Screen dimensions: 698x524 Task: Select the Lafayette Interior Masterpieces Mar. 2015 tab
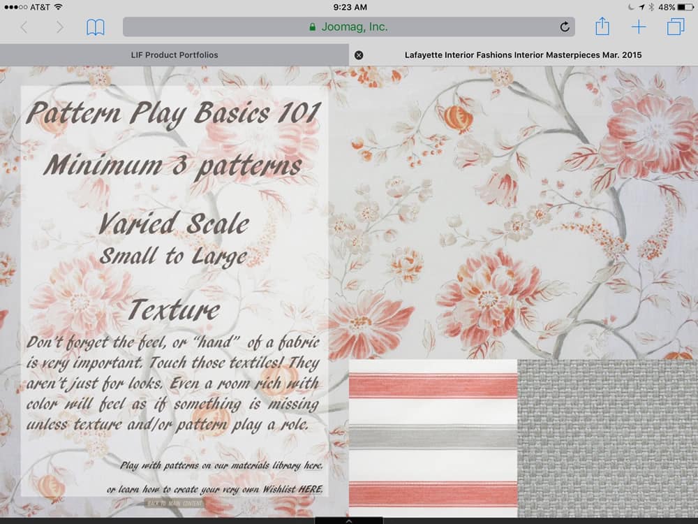[523, 54]
